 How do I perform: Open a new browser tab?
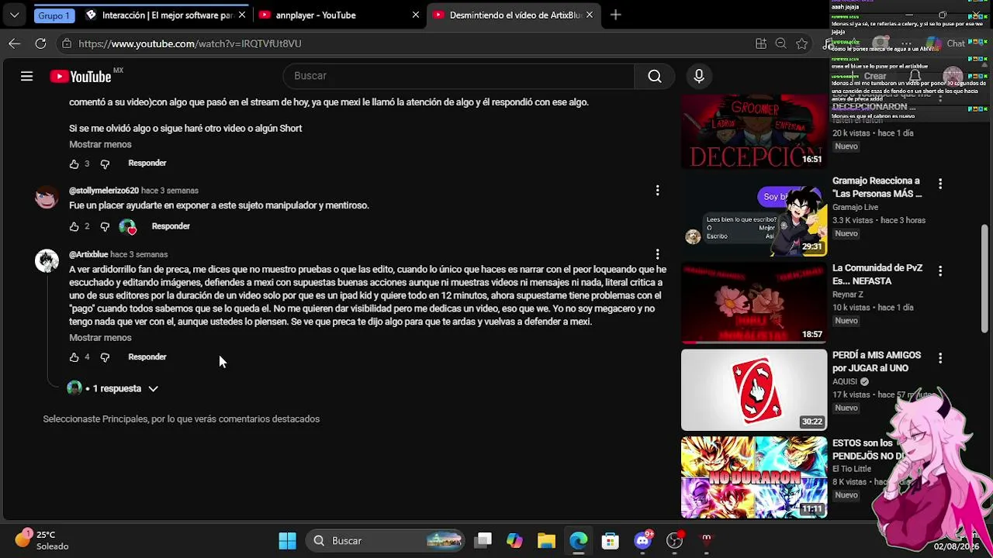pos(615,15)
